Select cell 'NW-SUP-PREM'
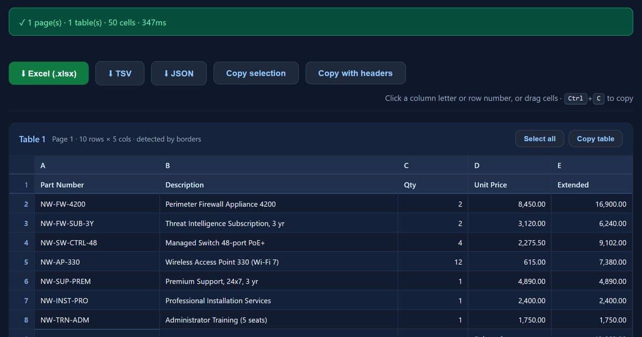 coord(97,281)
